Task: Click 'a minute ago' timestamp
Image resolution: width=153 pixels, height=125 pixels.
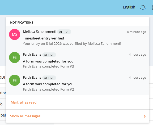Action: (x=137, y=32)
